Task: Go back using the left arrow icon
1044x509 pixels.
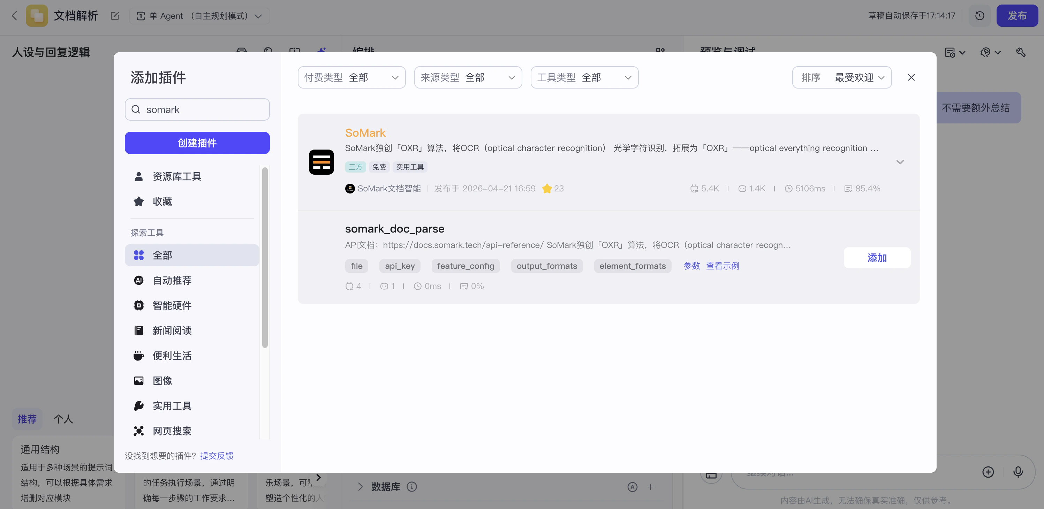Action: click(x=15, y=16)
